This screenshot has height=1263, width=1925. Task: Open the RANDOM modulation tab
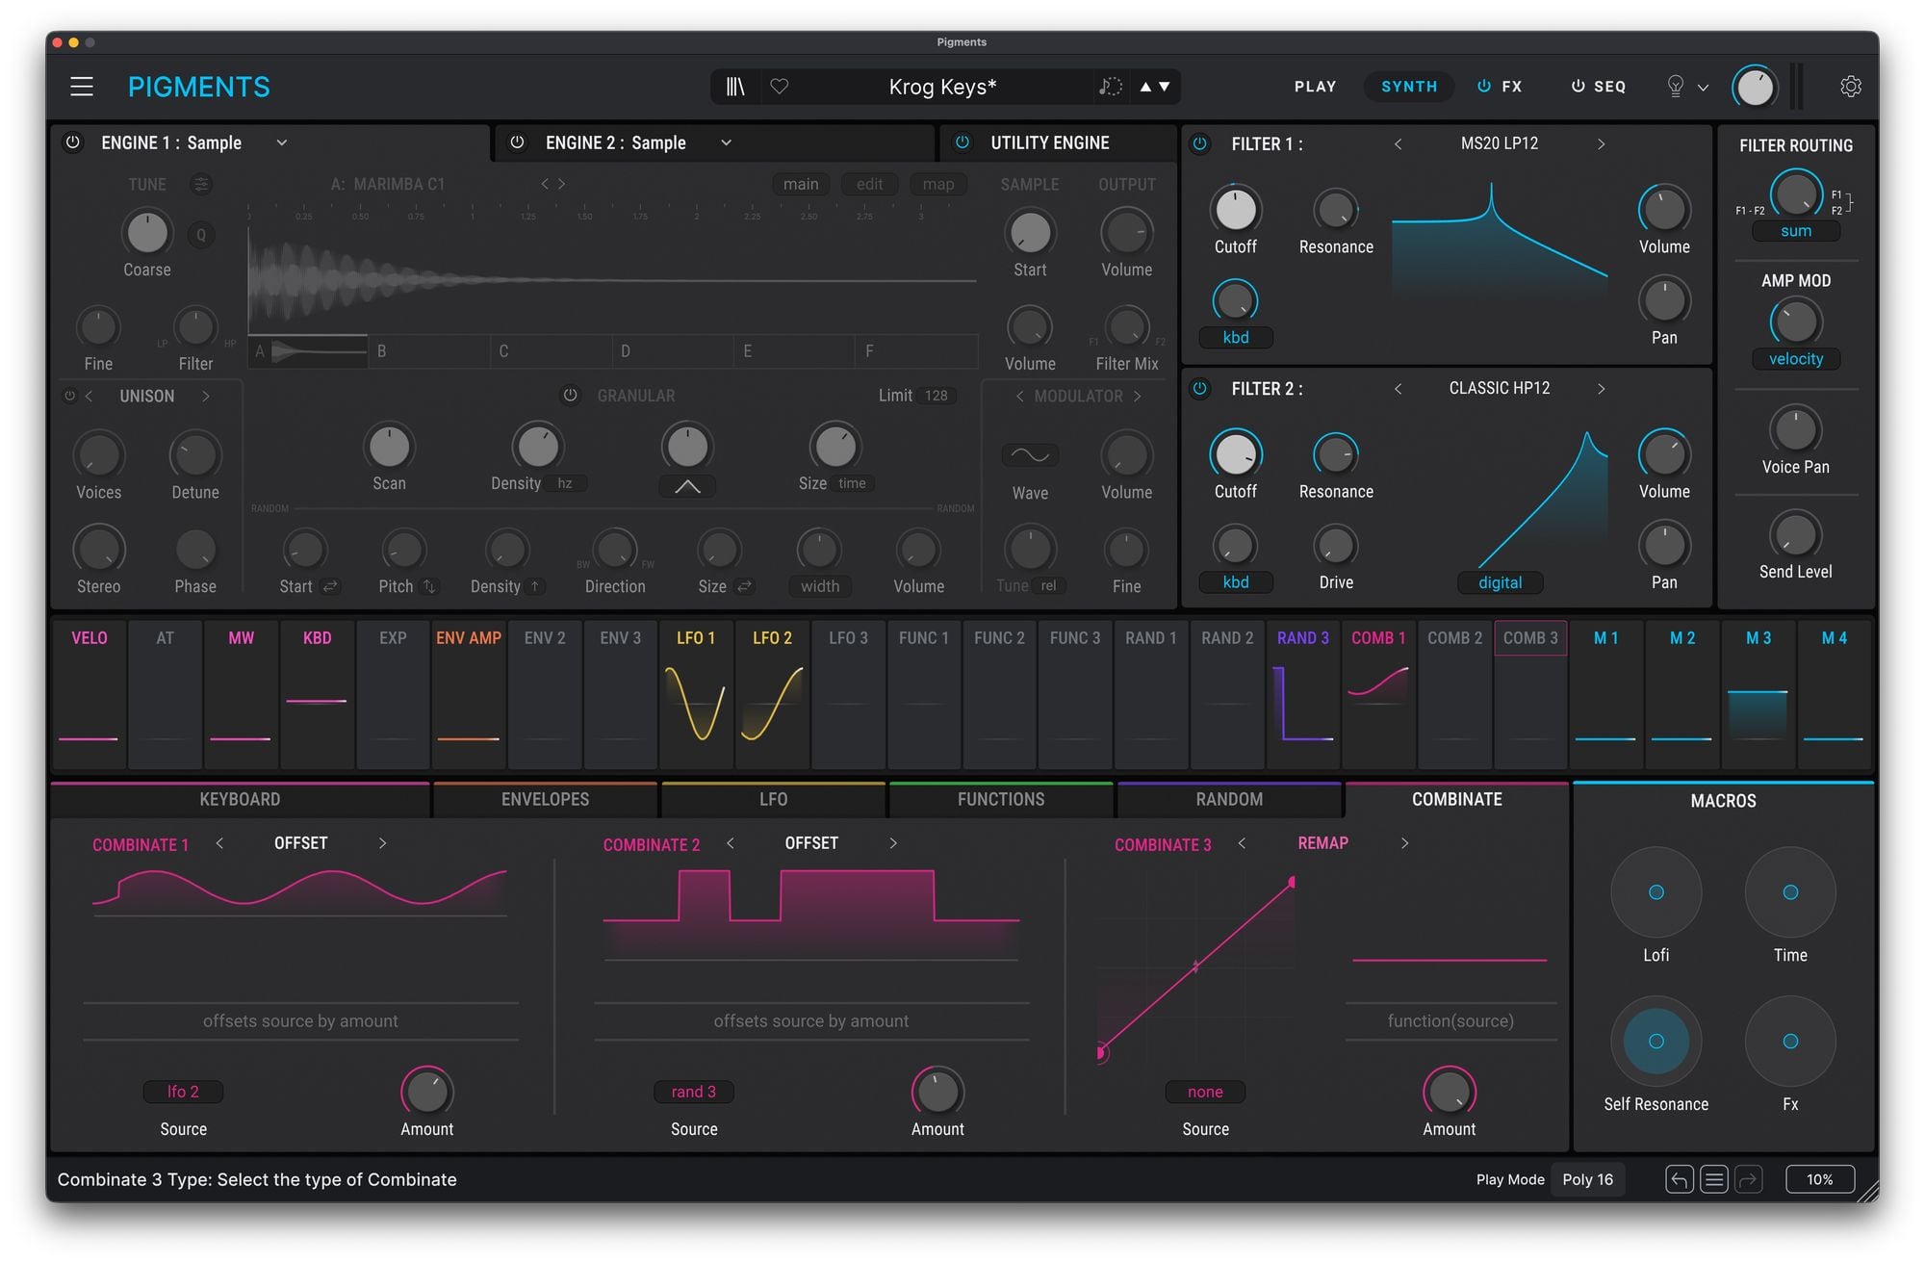[1229, 799]
